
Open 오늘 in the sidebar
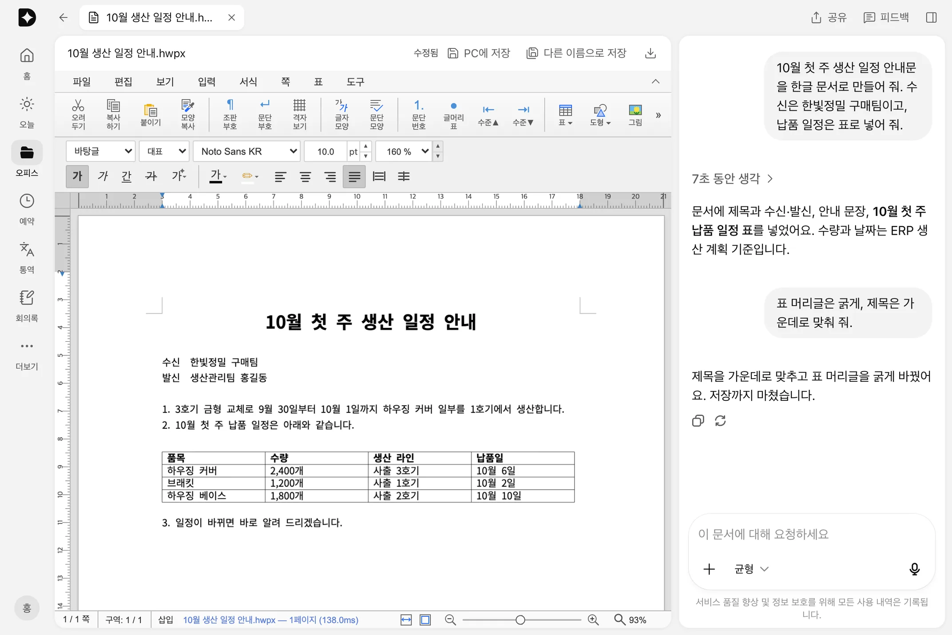(27, 112)
